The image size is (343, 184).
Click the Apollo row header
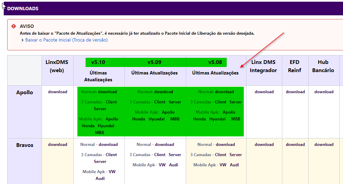pos(25,93)
